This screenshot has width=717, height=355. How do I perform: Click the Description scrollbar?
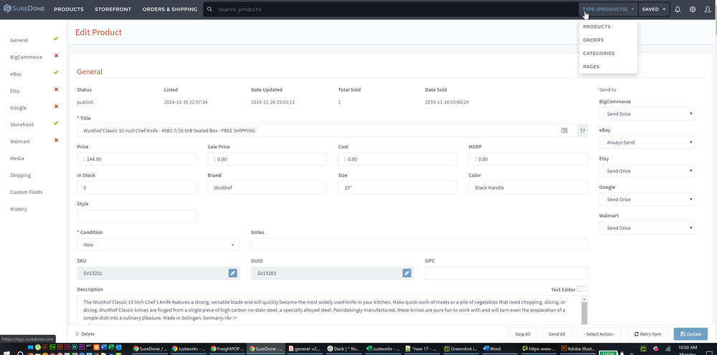(x=584, y=311)
